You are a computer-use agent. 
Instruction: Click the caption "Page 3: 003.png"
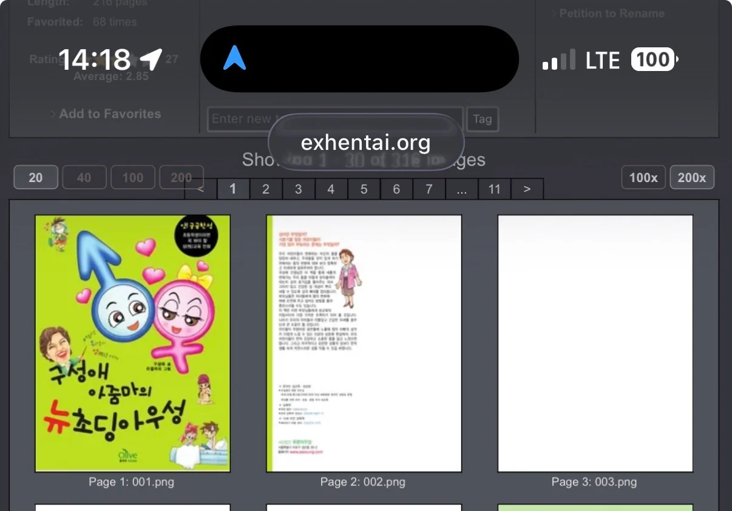click(594, 482)
